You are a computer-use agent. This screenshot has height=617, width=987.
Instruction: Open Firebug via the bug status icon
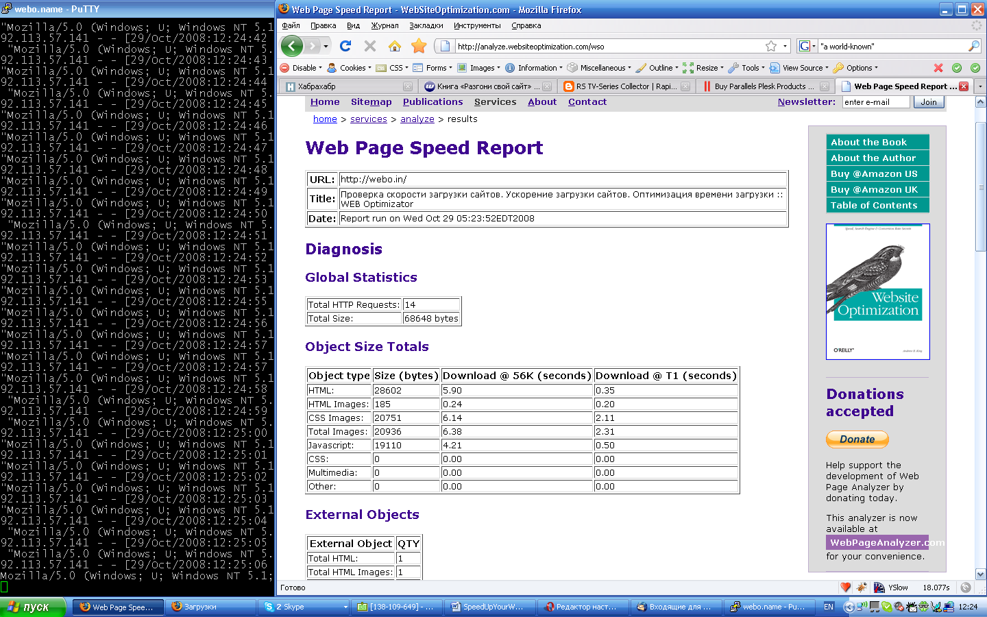[x=862, y=588]
